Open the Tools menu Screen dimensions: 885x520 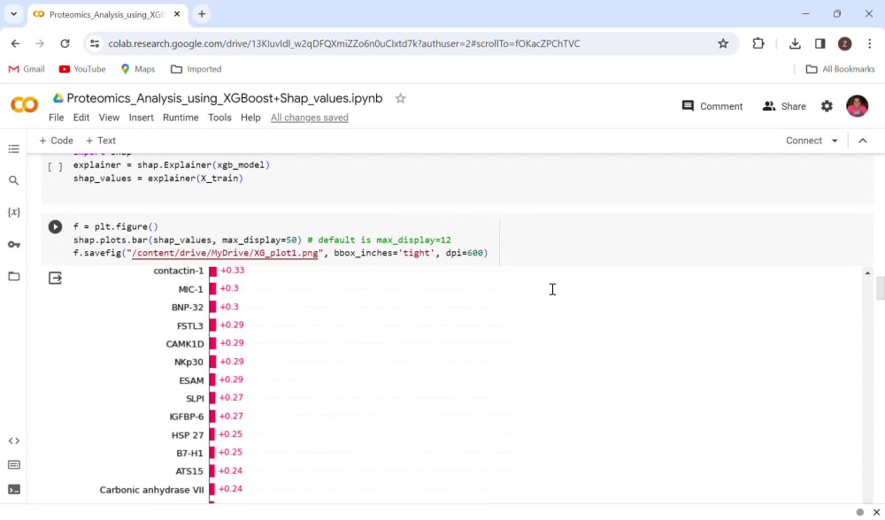coord(219,118)
